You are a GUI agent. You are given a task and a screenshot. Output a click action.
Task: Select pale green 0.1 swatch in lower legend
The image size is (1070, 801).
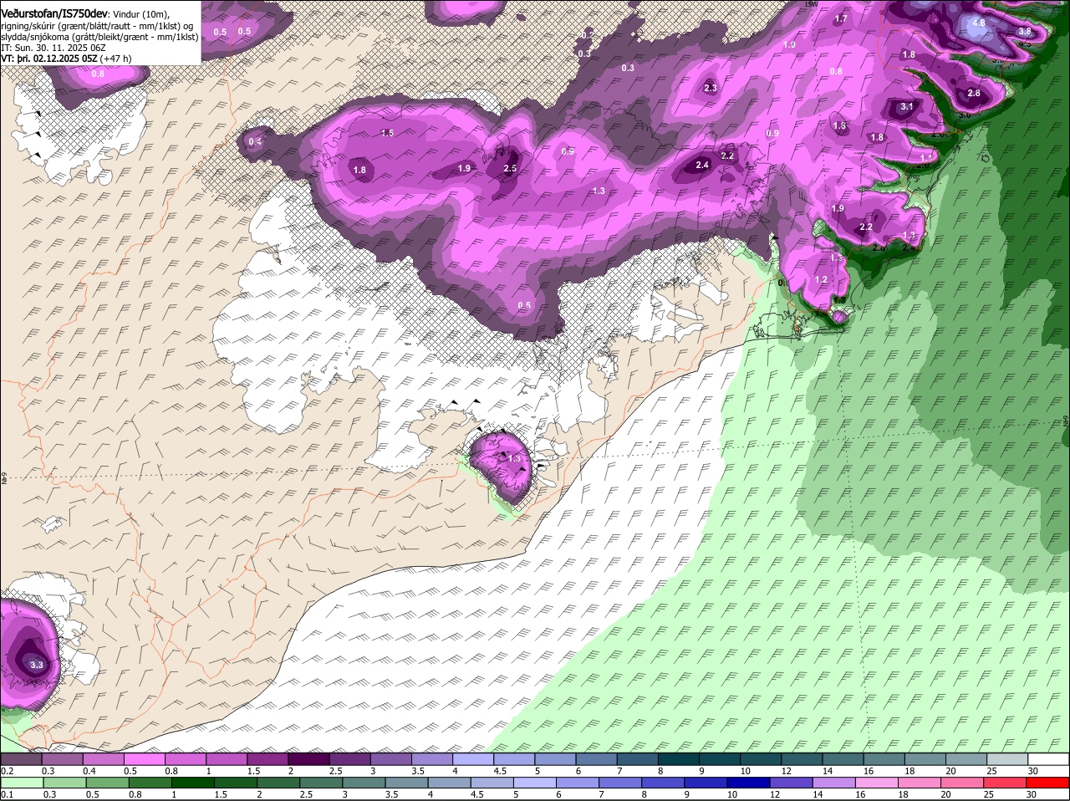point(23,783)
